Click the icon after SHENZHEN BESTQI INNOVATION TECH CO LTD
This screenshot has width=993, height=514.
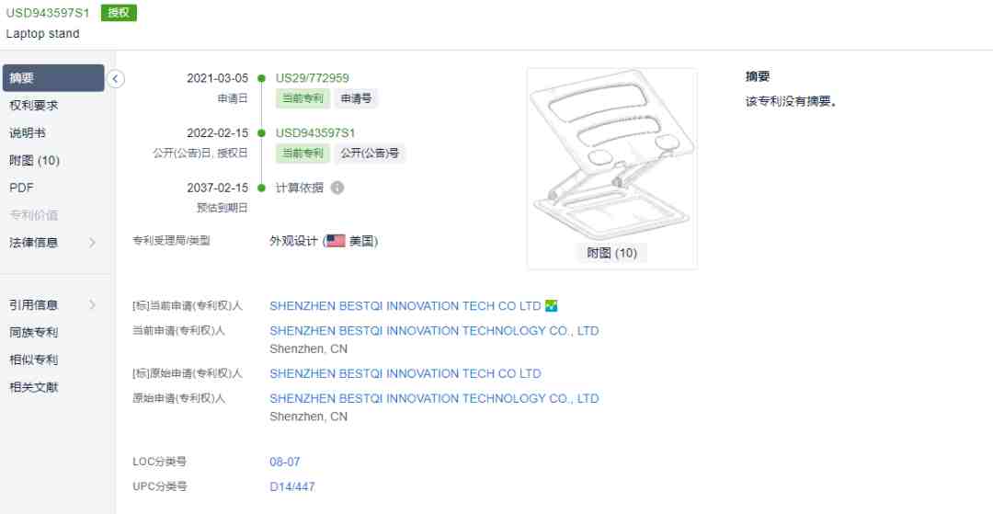[551, 306]
